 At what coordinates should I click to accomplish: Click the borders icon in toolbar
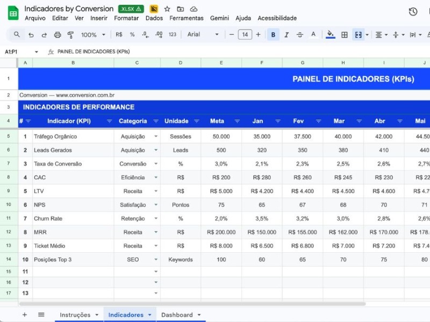point(345,35)
